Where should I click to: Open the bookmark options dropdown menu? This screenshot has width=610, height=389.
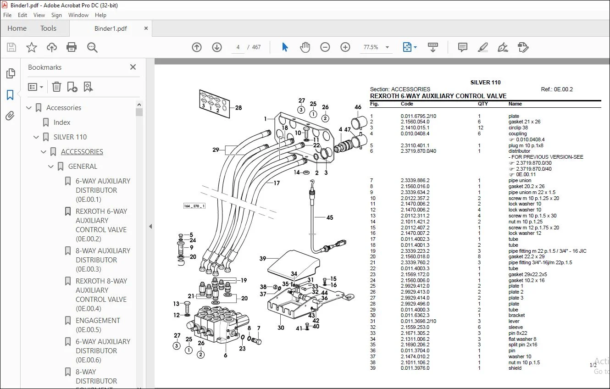35,87
